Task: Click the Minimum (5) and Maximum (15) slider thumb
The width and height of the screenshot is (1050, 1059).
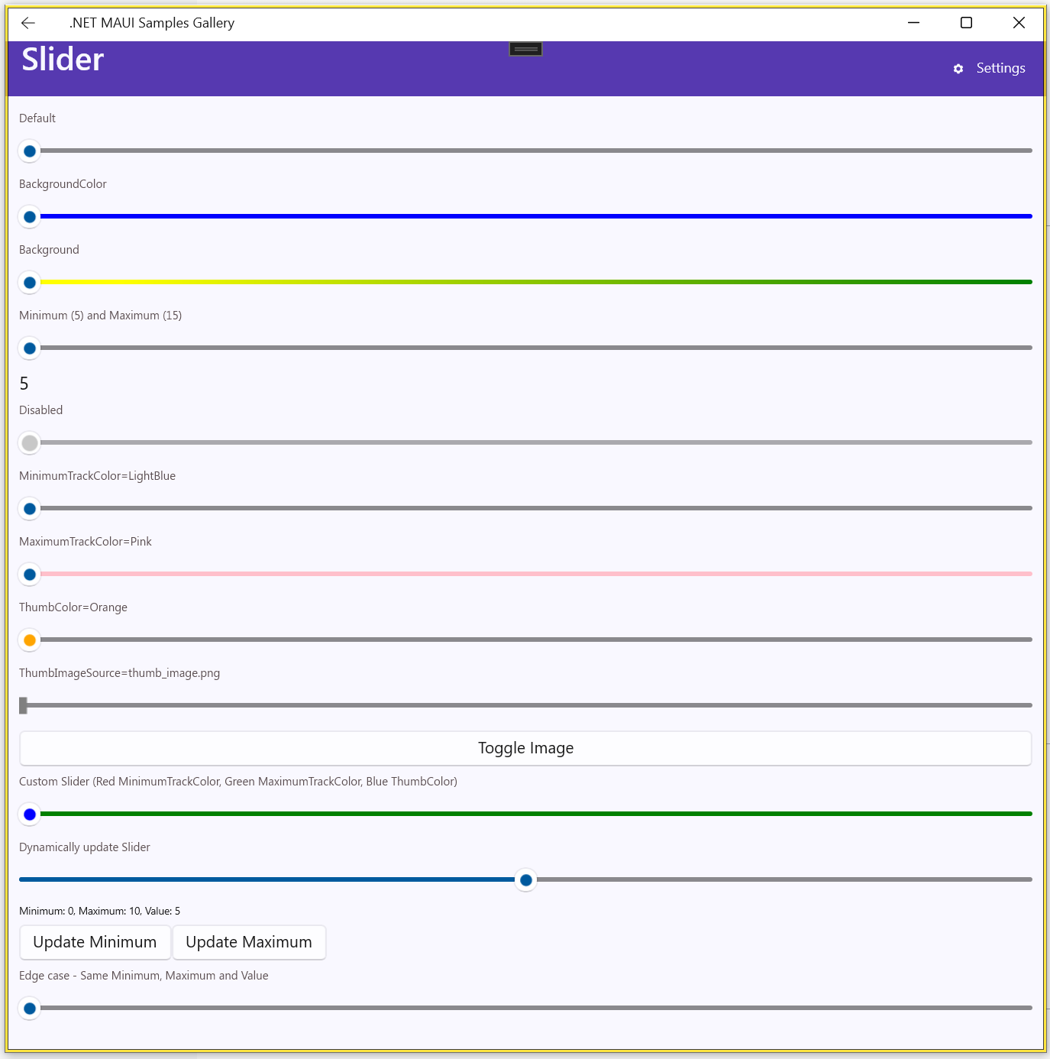Action: click(x=30, y=348)
